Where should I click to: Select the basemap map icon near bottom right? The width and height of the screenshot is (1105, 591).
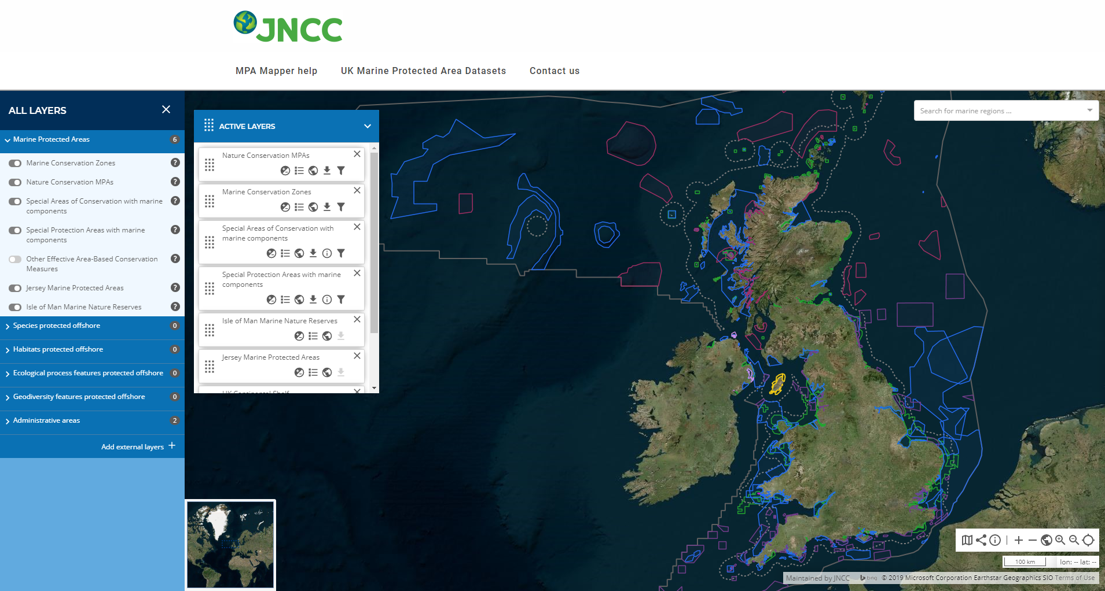pos(967,540)
